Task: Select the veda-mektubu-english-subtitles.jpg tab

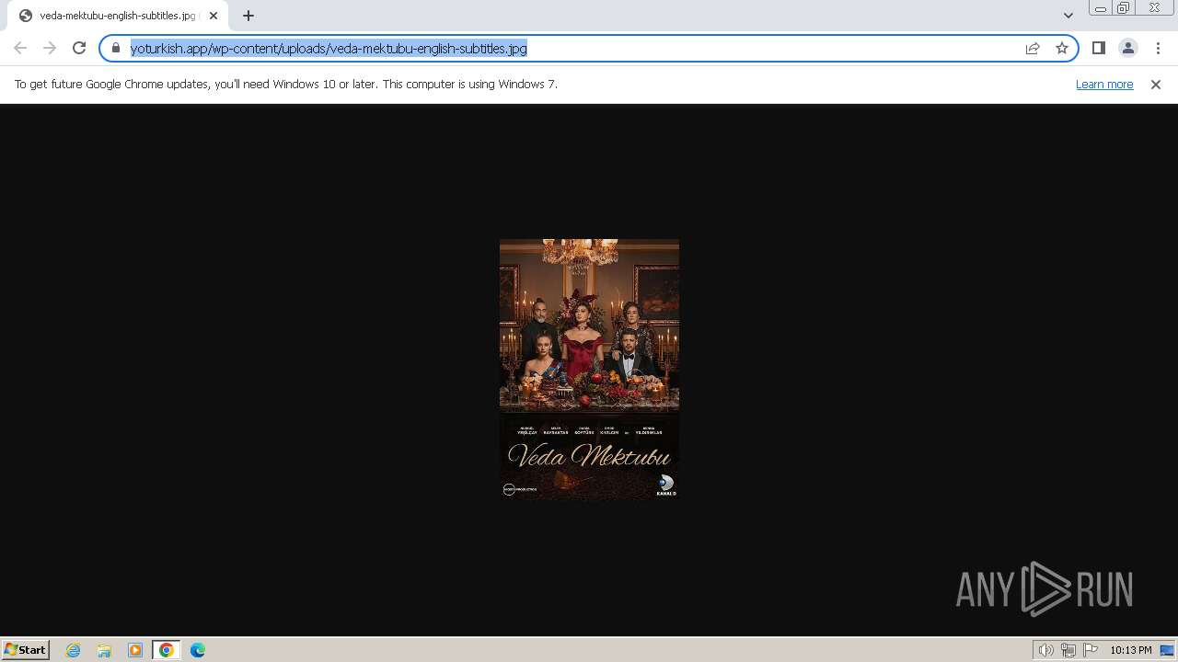Action: (118, 16)
